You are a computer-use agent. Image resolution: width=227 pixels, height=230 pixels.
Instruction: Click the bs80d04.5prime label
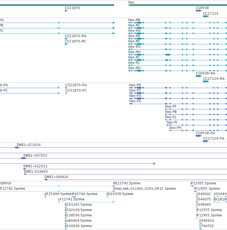pos(78,221)
